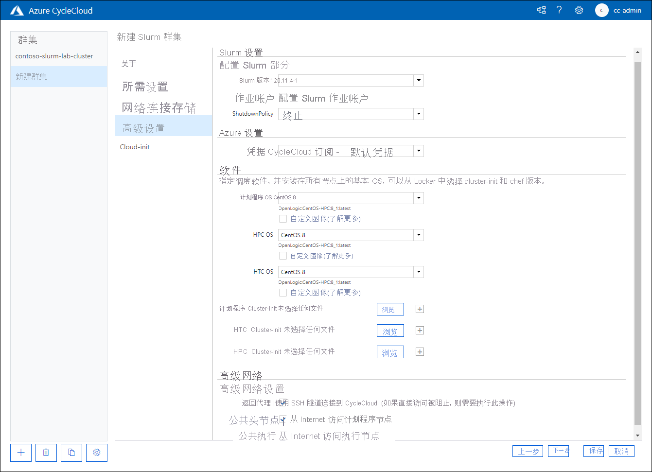Go to the 所需设置 step
652x472 pixels.
pos(145,87)
